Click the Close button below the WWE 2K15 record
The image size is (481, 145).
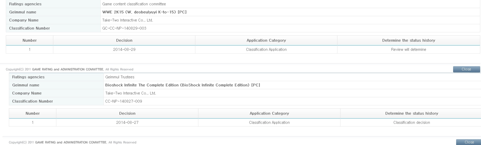tap(466, 69)
